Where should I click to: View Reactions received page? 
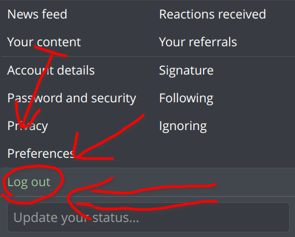(212, 14)
